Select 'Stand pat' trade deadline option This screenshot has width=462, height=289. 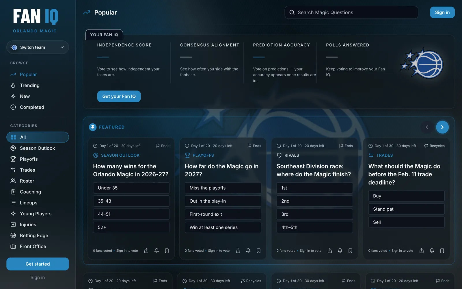pyautogui.click(x=406, y=209)
